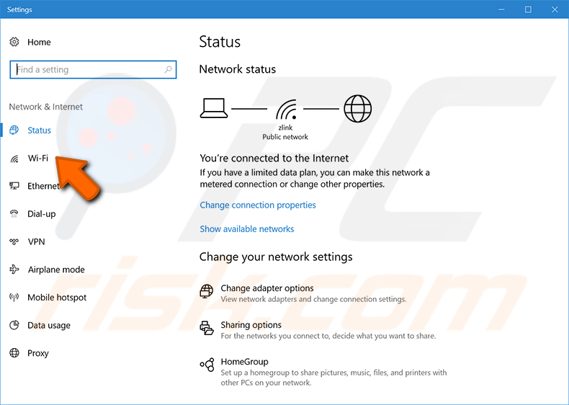The width and height of the screenshot is (569, 405).
Task: Click the Change adapter options icon
Action: point(207,292)
